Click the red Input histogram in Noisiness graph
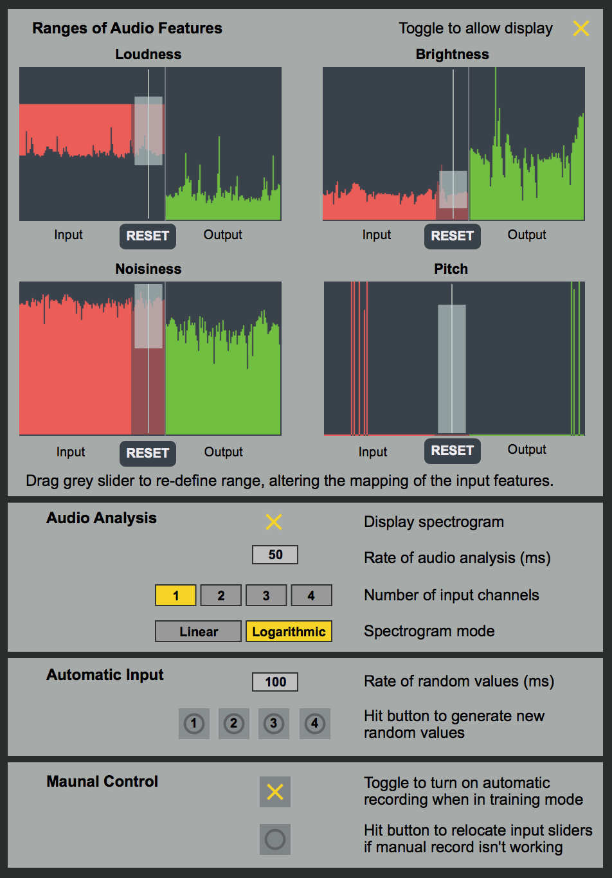 76,366
